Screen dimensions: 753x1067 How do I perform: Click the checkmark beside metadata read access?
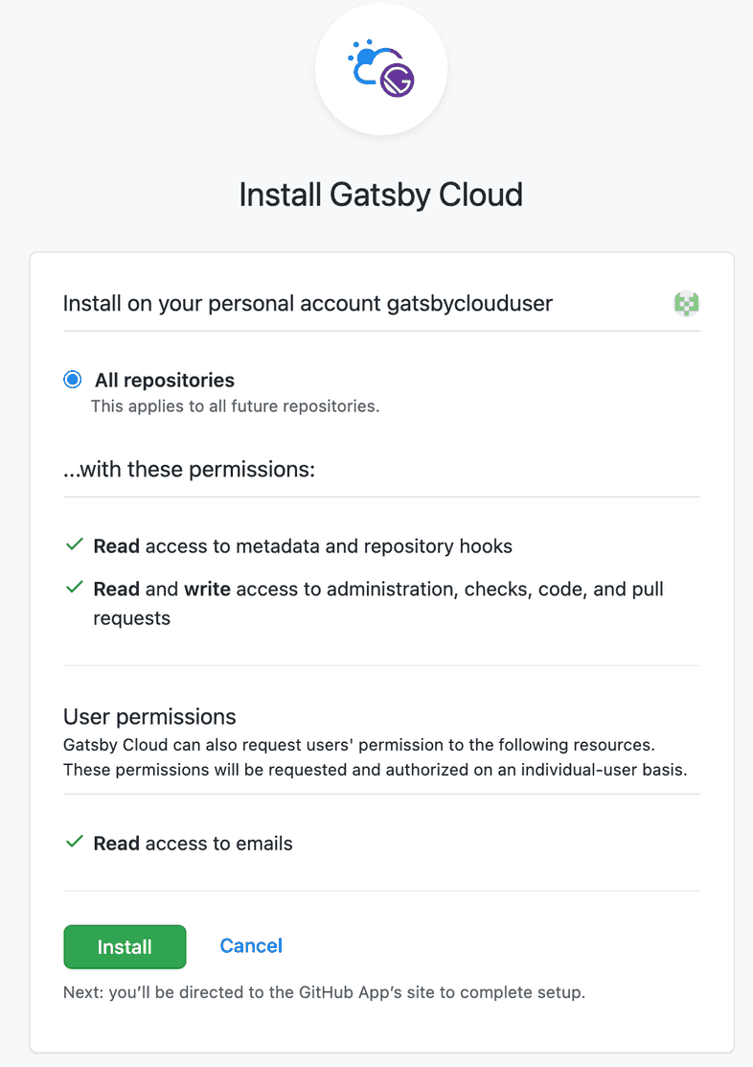pyautogui.click(x=74, y=544)
